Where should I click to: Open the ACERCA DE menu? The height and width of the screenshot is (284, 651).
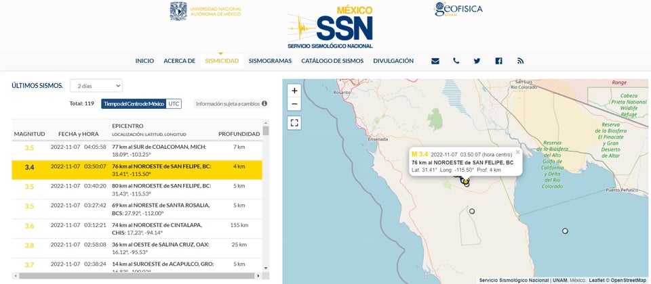179,61
